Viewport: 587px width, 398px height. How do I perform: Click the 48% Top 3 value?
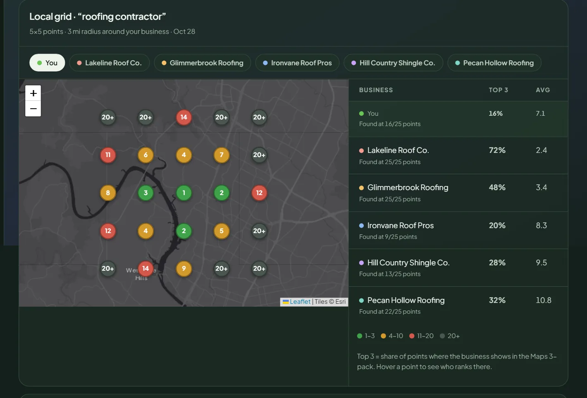(x=497, y=188)
